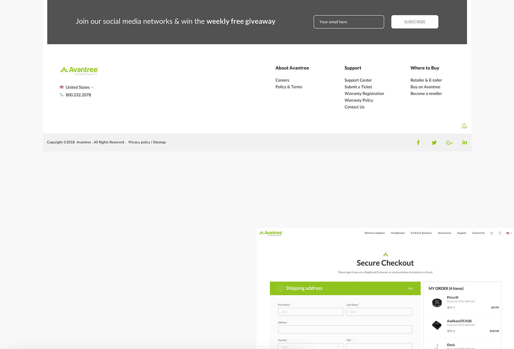Open the shopping cart icon in header

(492, 233)
